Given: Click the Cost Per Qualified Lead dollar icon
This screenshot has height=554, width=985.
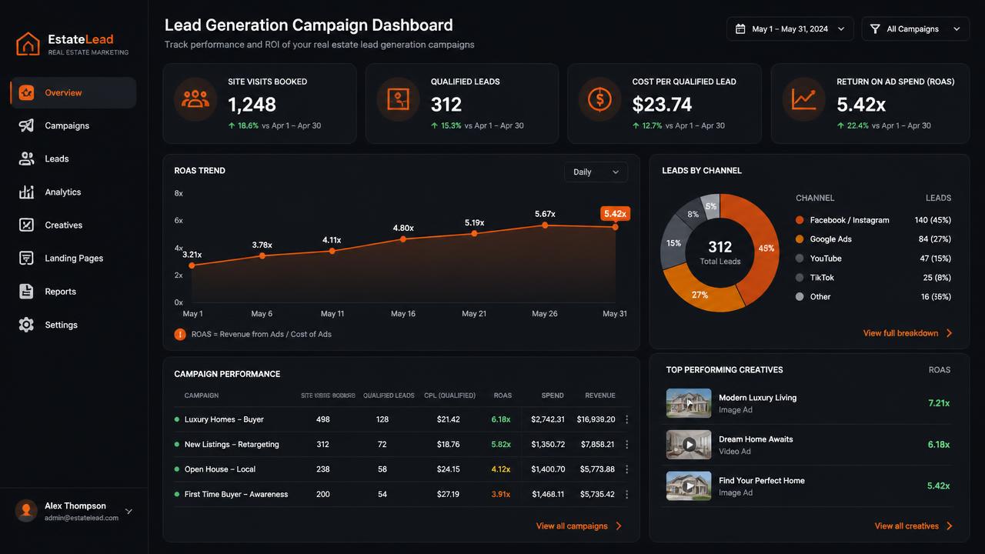Looking at the screenshot, I should (599, 99).
